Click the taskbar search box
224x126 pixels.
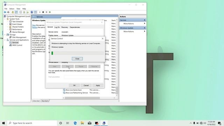click(32, 123)
